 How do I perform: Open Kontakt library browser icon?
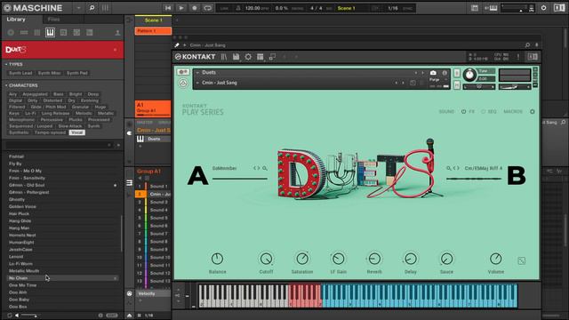[x=224, y=57]
